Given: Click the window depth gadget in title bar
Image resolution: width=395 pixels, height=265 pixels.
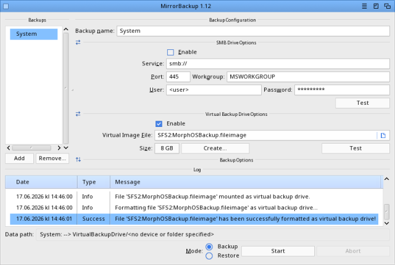Looking at the screenshot, I should (x=388, y=6).
